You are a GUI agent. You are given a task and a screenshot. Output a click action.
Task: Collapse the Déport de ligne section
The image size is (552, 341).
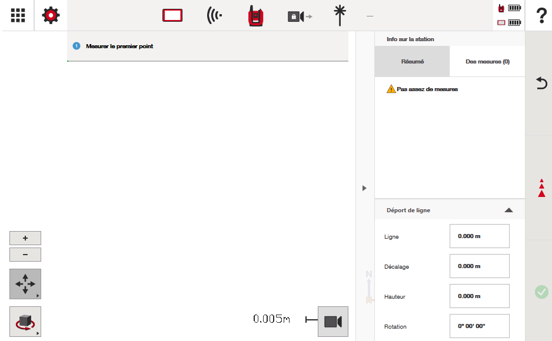508,210
